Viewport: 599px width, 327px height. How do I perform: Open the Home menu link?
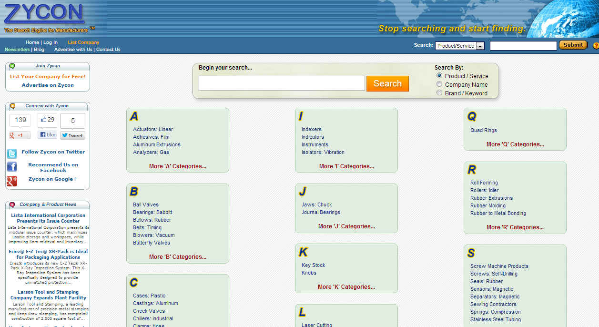[x=32, y=42]
